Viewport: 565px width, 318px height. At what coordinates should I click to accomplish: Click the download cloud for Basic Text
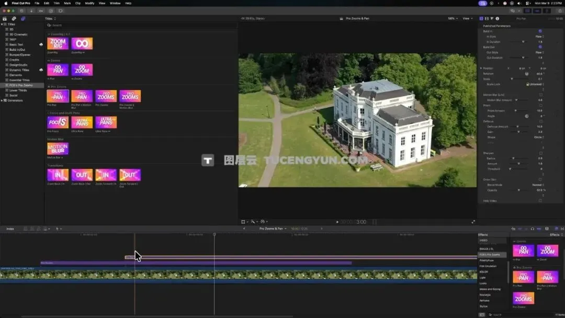pyautogui.click(x=41, y=44)
